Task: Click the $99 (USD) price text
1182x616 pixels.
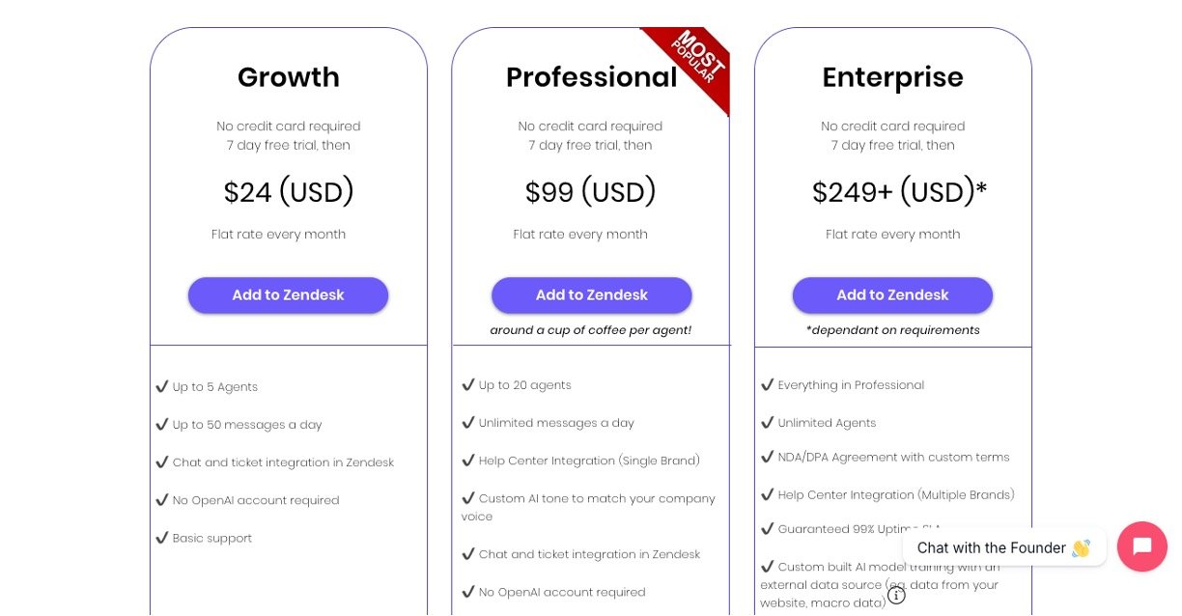Action: [x=590, y=192]
